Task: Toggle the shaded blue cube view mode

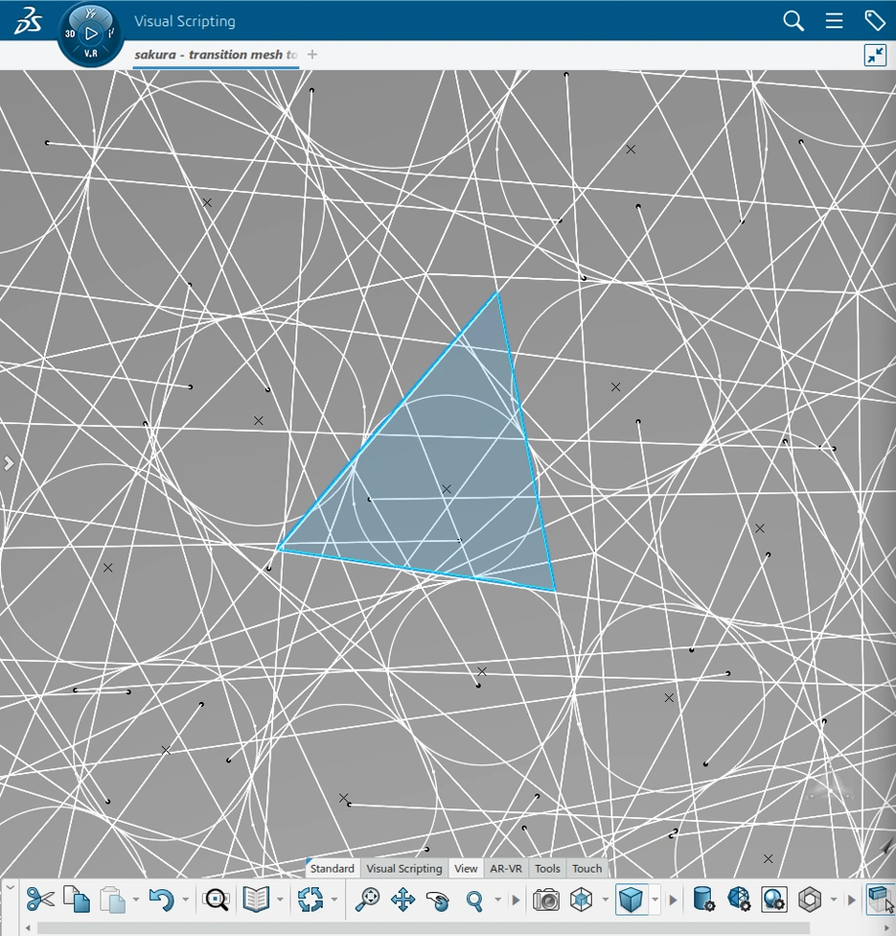Action: click(x=631, y=899)
